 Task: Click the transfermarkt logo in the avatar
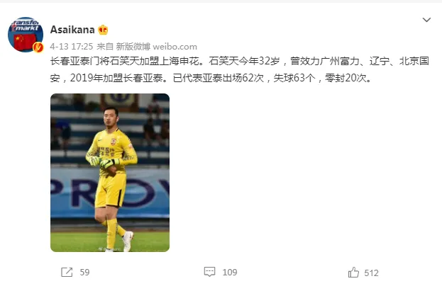pos(25,25)
